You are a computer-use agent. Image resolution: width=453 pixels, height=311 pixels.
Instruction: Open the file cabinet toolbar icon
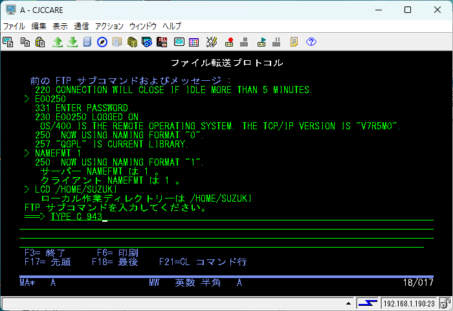87,42
